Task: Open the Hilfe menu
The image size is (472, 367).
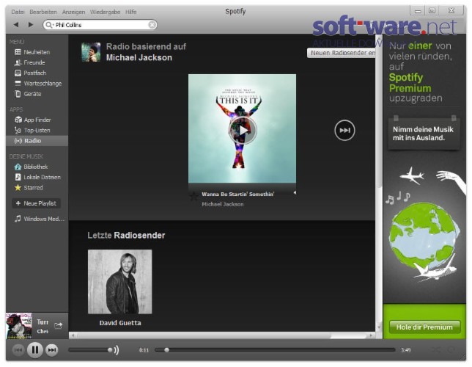Action: coord(131,12)
